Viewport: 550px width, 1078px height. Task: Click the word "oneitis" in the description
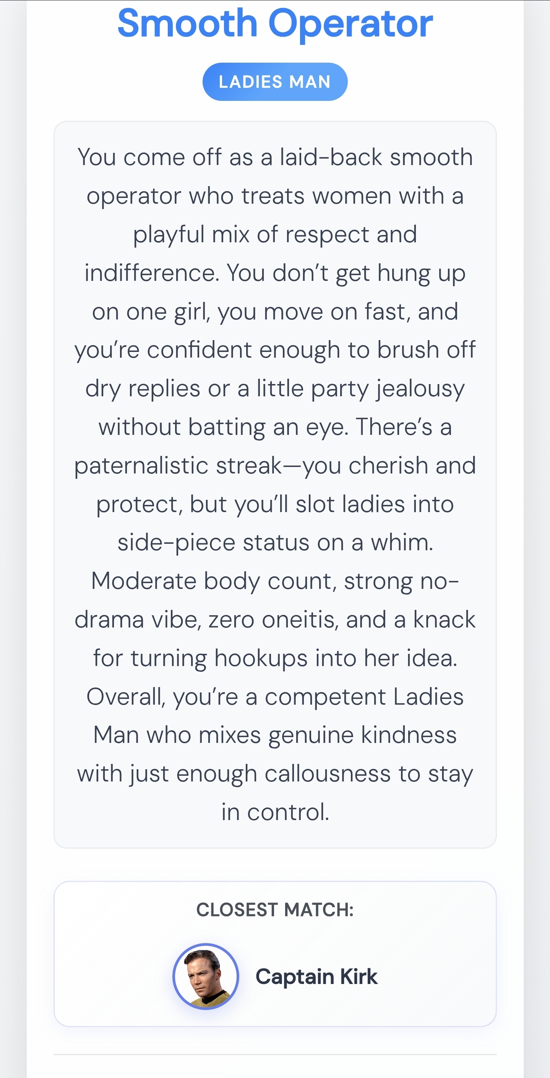tap(300, 619)
